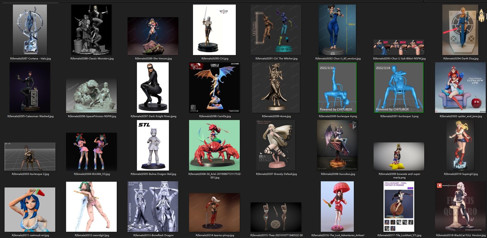Screen dimensions: 487x238
Task: Select the Boneflesh Dragon thumbnail
Action: 153,207
